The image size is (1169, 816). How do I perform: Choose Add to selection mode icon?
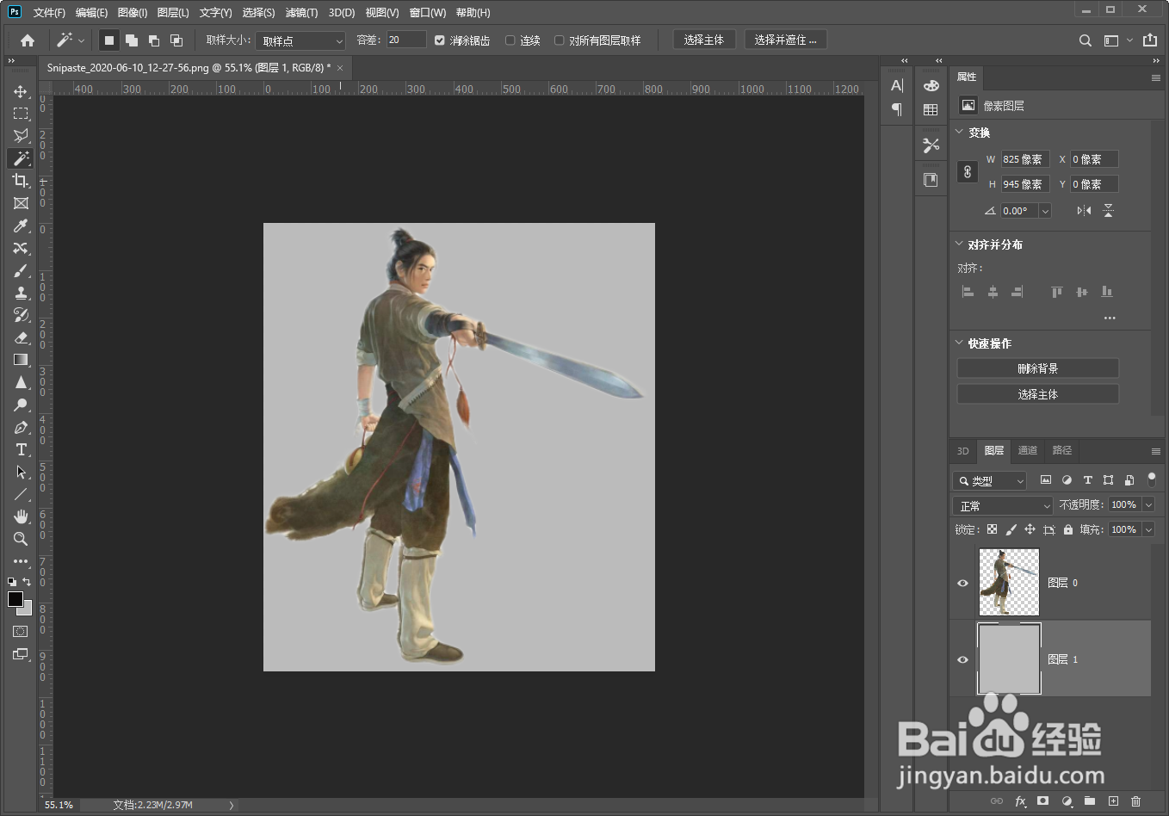(x=132, y=40)
